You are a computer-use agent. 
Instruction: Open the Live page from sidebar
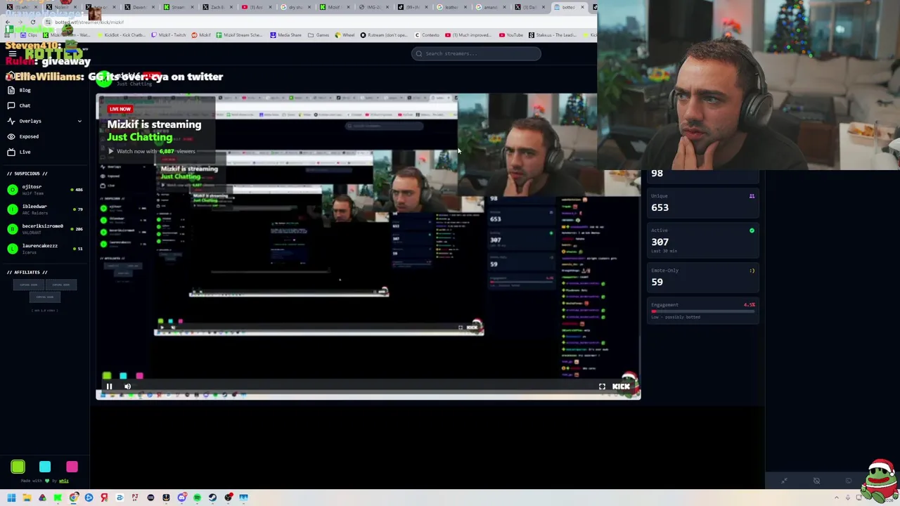tap(45, 152)
